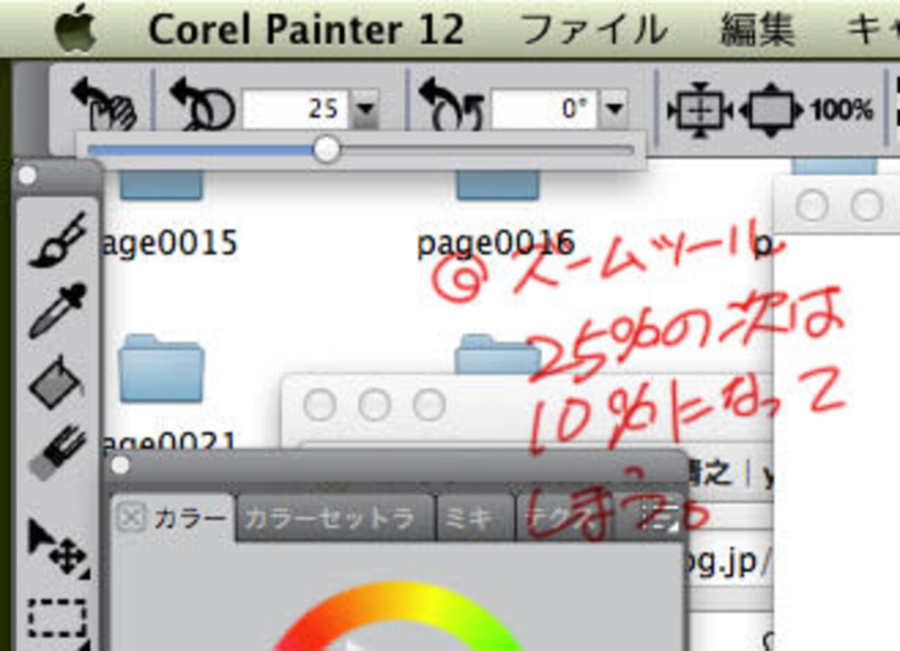Click the page0016 folder name
The width and height of the screenshot is (900, 651).
[x=495, y=244]
